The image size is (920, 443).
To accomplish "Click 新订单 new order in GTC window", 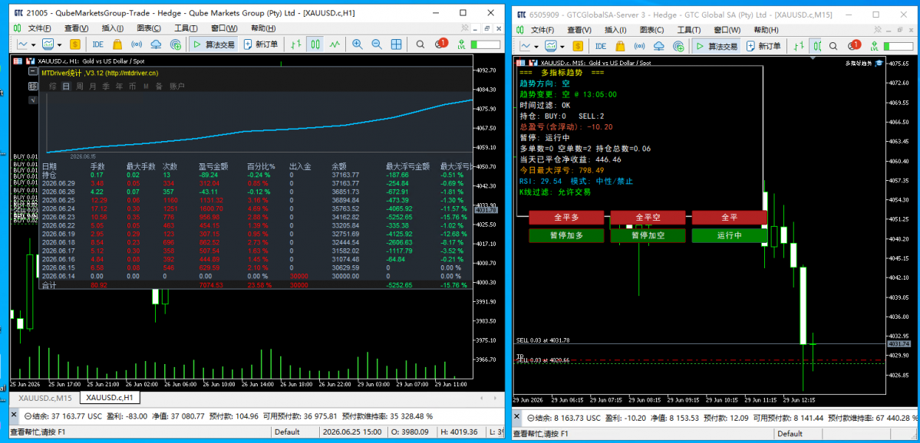I will (x=763, y=46).
